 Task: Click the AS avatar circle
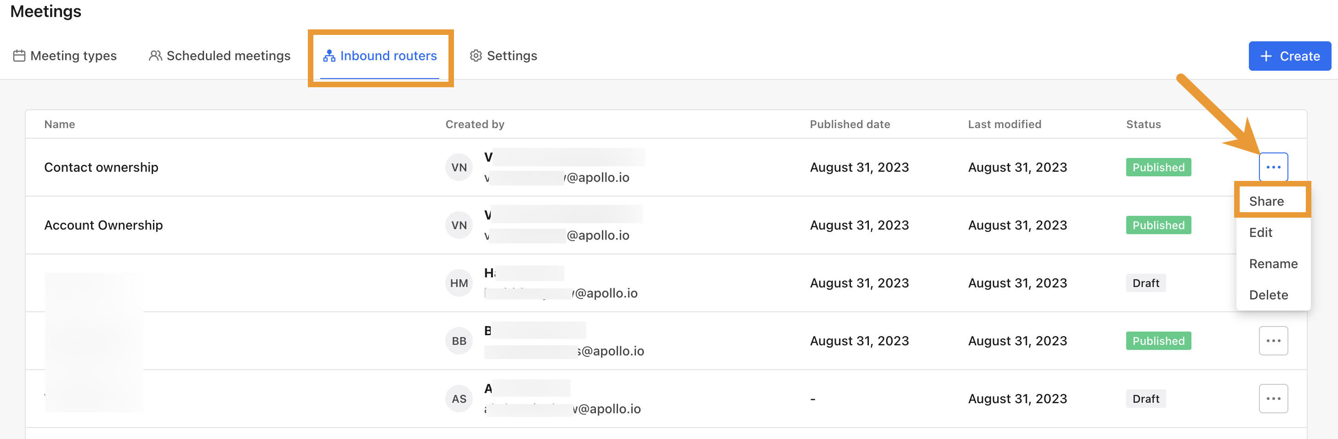click(x=459, y=398)
